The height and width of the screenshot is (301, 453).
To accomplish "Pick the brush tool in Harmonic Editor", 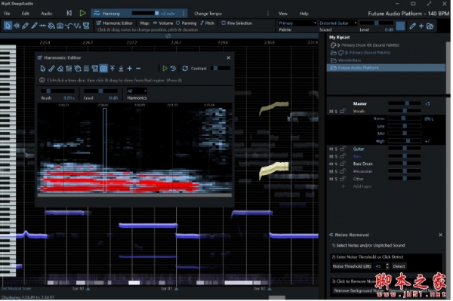I will point(51,69).
